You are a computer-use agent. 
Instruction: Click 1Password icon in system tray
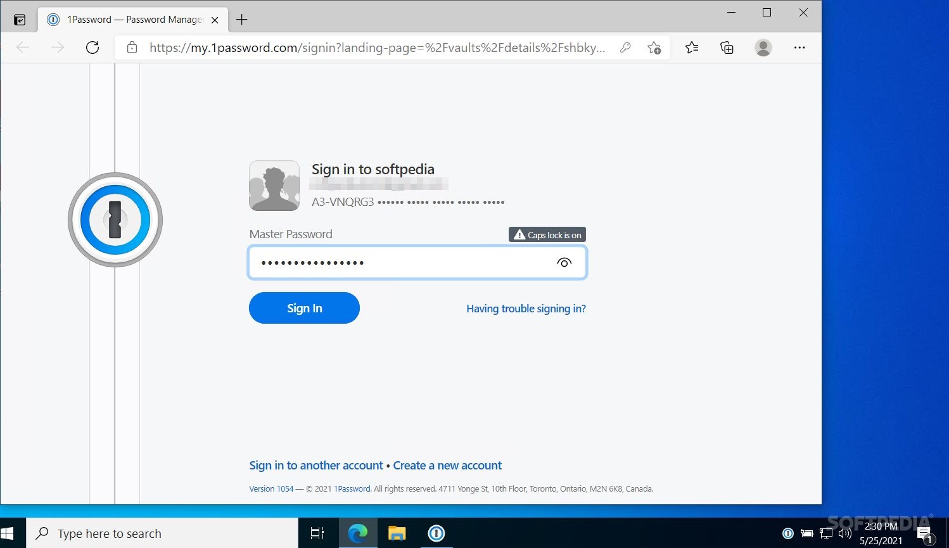(x=788, y=533)
